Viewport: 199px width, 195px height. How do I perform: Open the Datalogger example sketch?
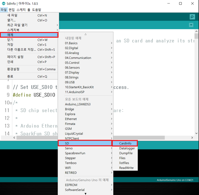tap(125, 148)
